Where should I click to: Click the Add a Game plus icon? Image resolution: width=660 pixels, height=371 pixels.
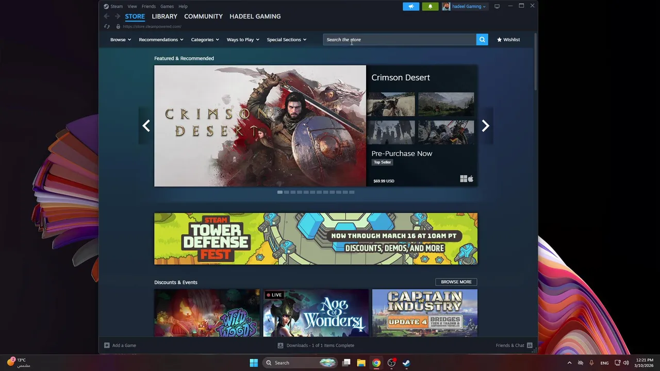click(107, 345)
